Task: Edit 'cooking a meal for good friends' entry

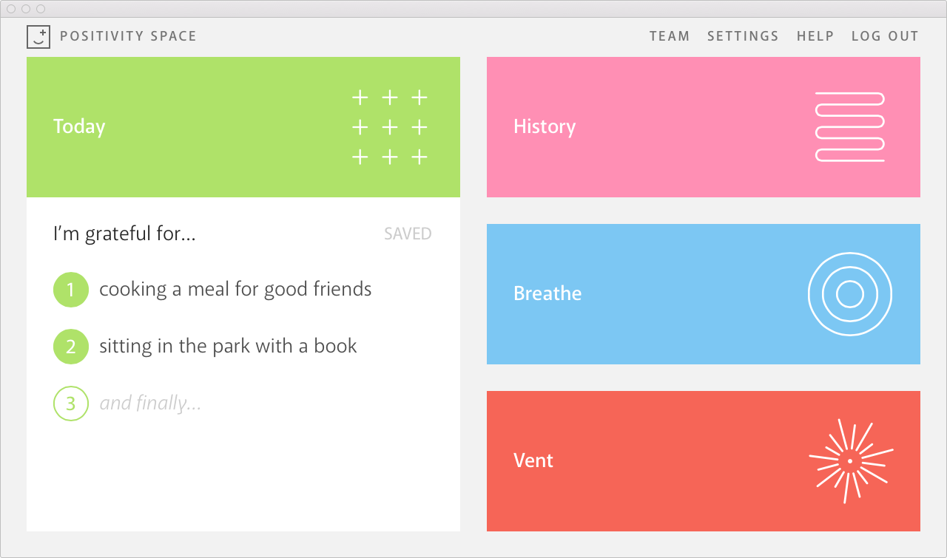Action: click(235, 289)
